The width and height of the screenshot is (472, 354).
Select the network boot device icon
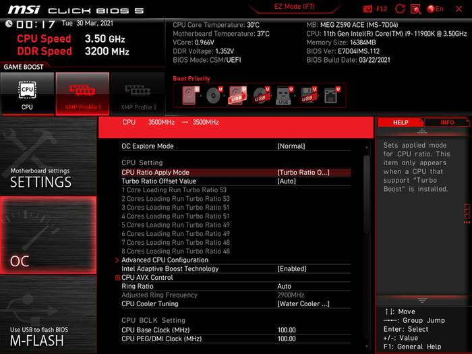[332, 95]
